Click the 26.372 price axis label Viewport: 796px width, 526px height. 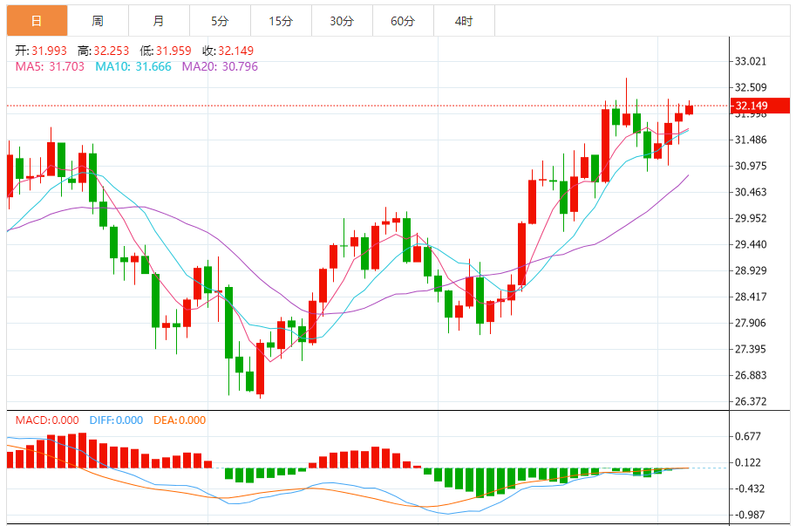point(751,401)
